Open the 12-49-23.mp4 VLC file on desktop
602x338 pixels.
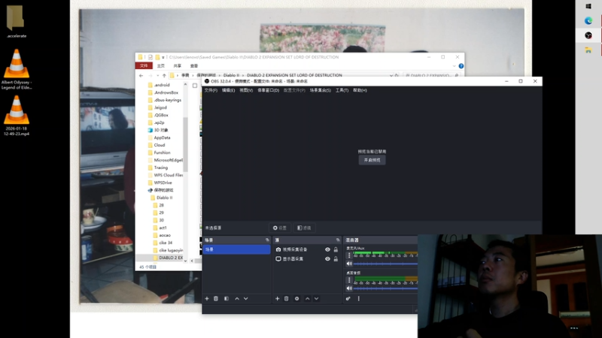[x=17, y=116]
